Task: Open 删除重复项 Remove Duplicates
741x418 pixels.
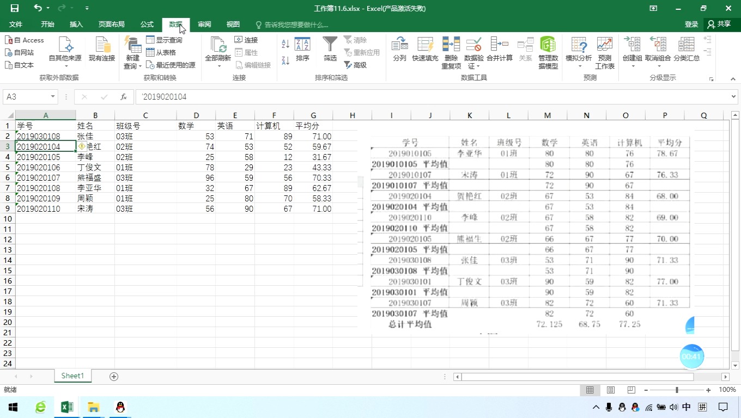Action: [451, 52]
